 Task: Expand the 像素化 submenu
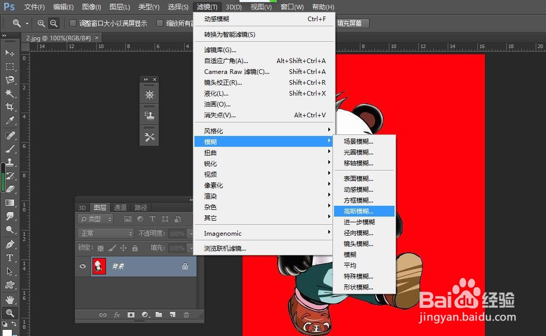point(264,185)
